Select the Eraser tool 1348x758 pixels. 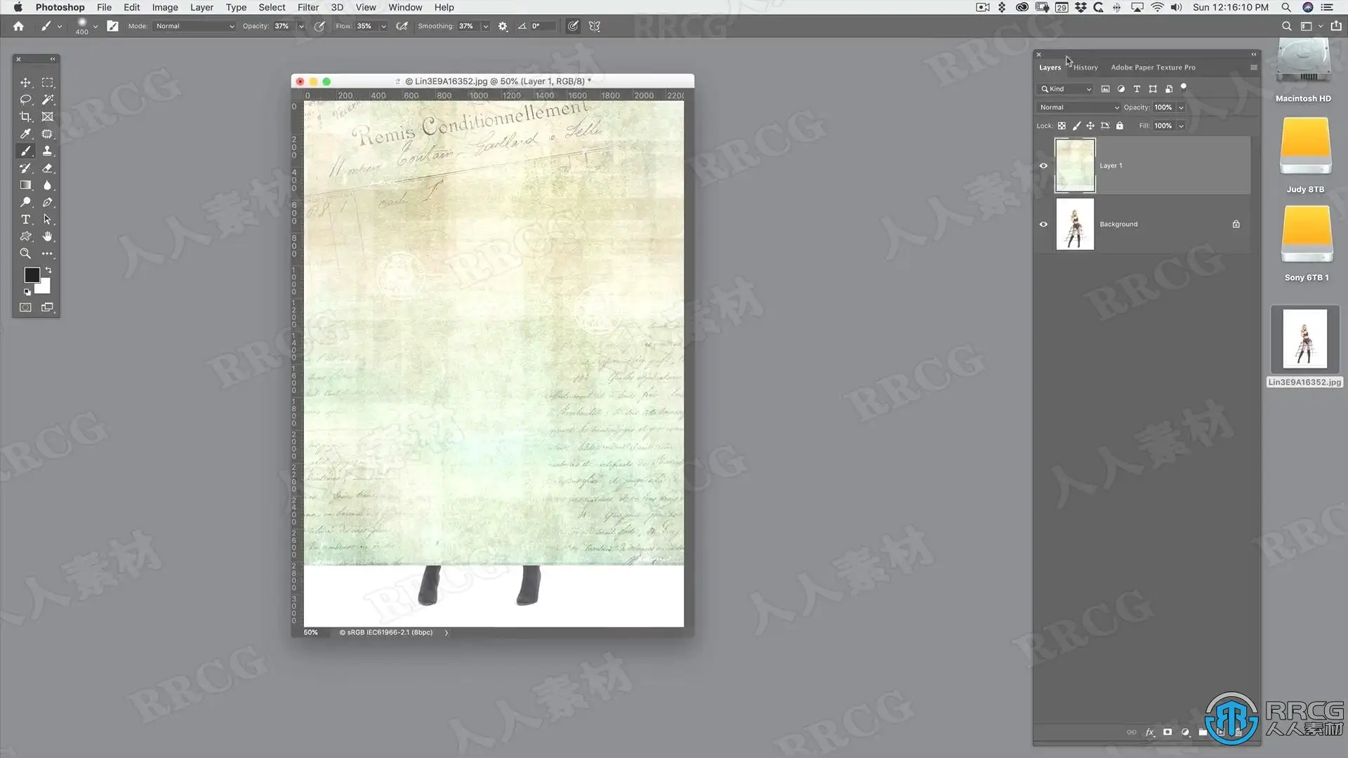[47, 168]
